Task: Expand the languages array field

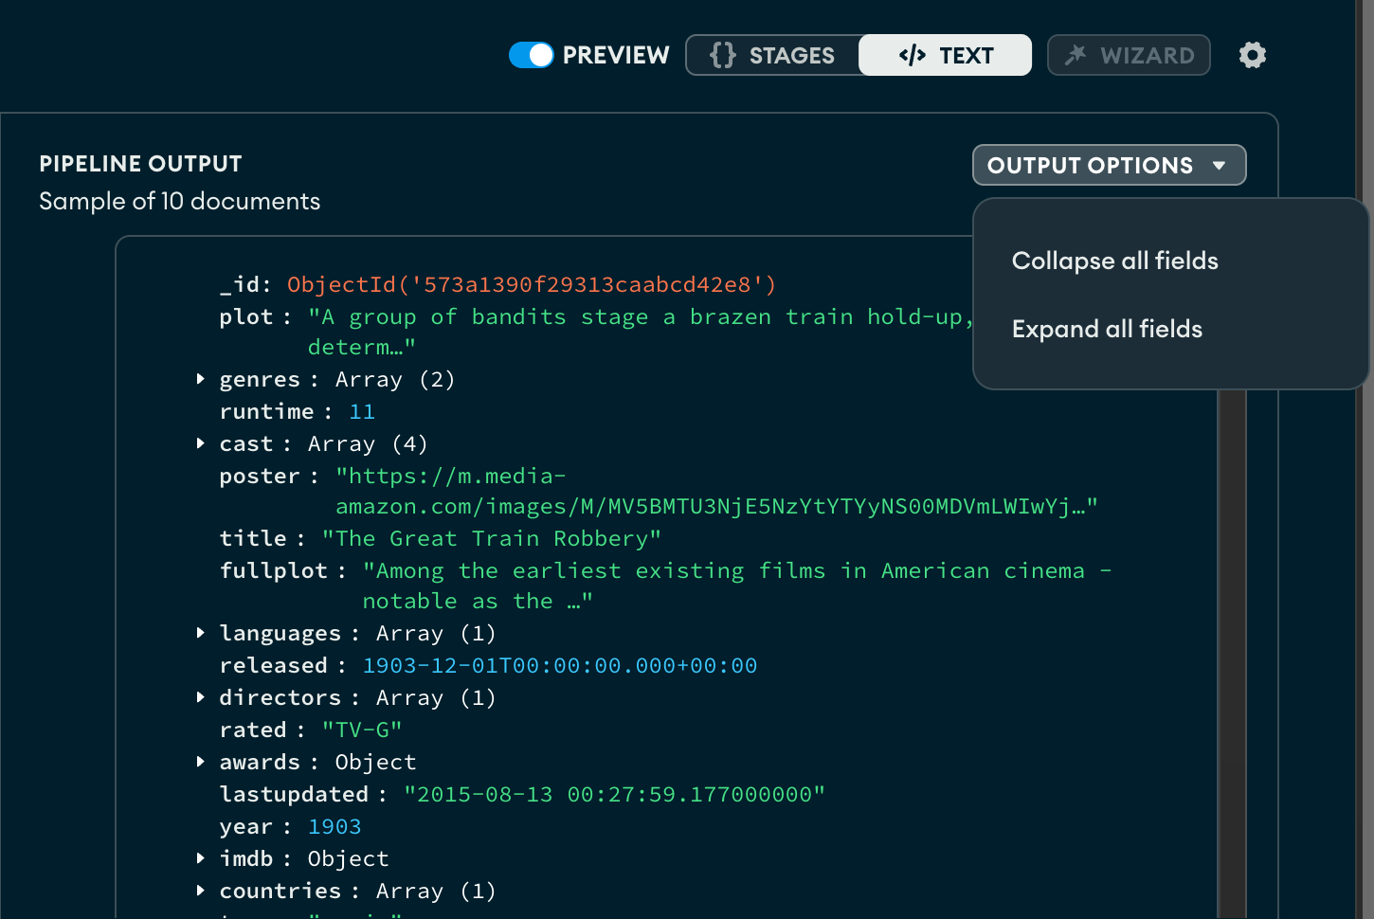Action: pyautogui.click(x=200, y=632)
